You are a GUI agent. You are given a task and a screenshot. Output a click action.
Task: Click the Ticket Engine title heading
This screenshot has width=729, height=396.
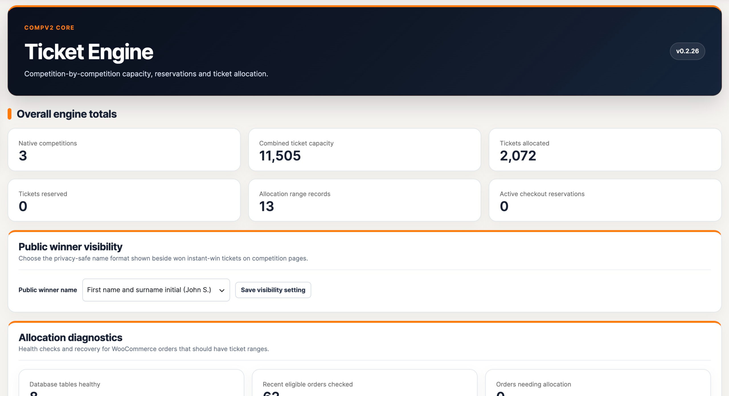[x=89, y=52]
